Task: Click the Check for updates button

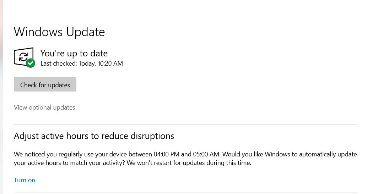Action: click(45, 84)
